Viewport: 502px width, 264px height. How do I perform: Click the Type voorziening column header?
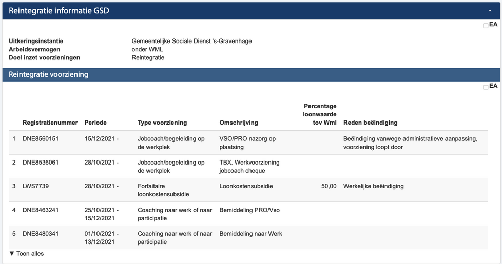click(162, 123)
